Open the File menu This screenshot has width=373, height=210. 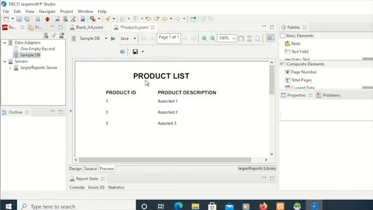6,11
